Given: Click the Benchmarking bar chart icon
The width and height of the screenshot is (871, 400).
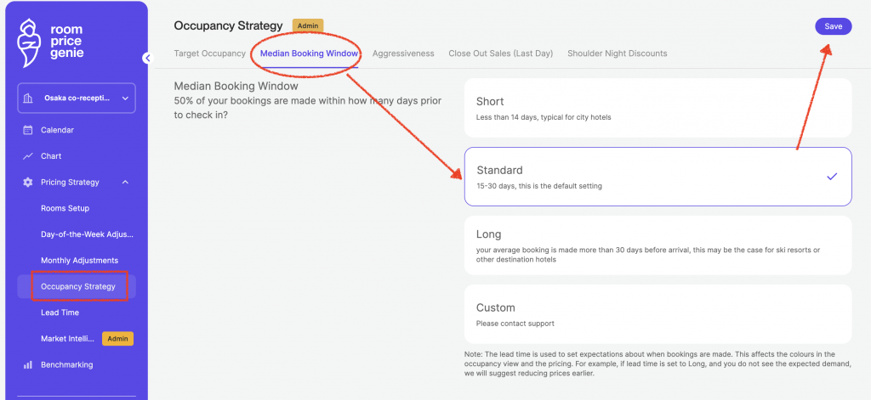Looking at the screenshot, I should 28,365.
